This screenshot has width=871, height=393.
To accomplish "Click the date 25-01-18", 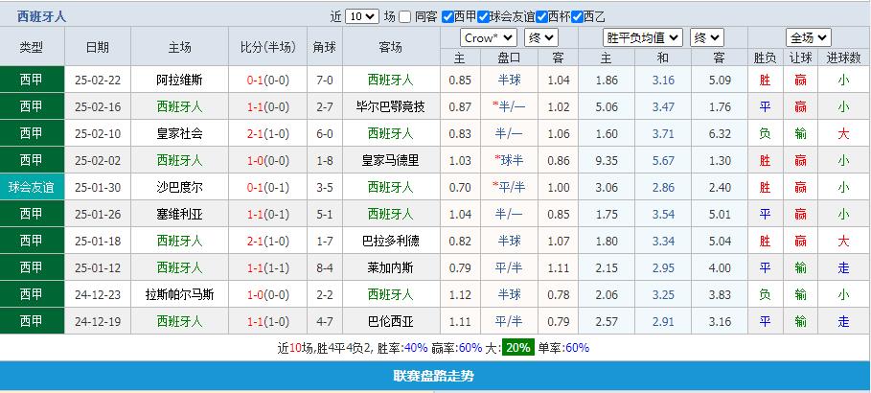I will coord(97,241).
